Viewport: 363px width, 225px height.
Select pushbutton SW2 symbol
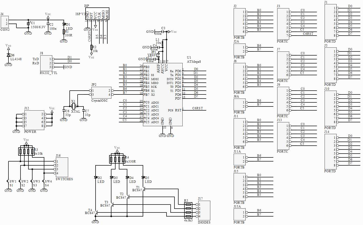pyautogui.click(x=20, y=181)
